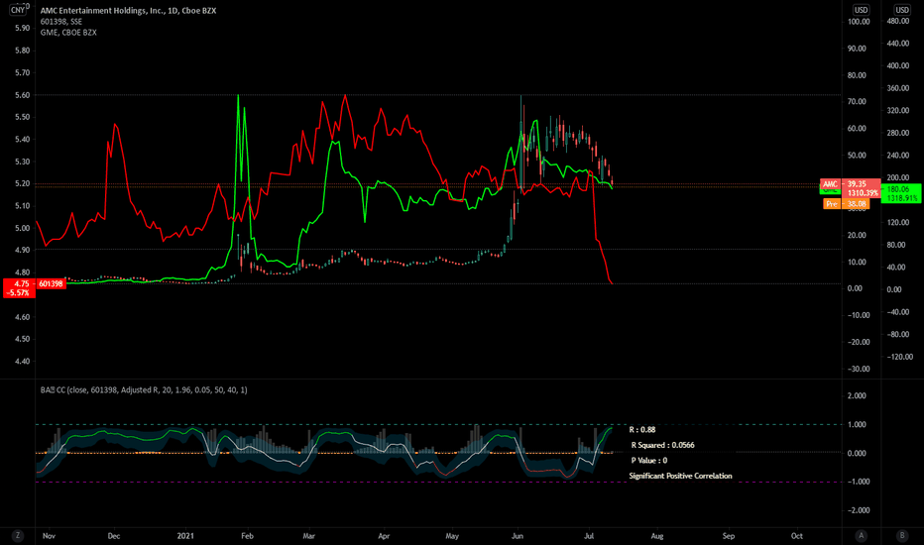Click the Nov label on time axis
Viewport: 924px width, 545px height.
click(49, 536)
